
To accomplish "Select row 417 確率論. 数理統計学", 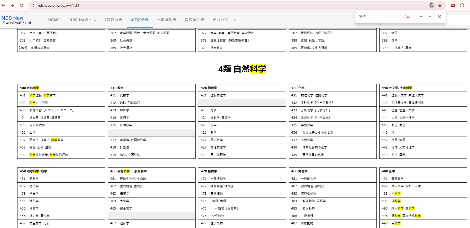I will (152, 140).
